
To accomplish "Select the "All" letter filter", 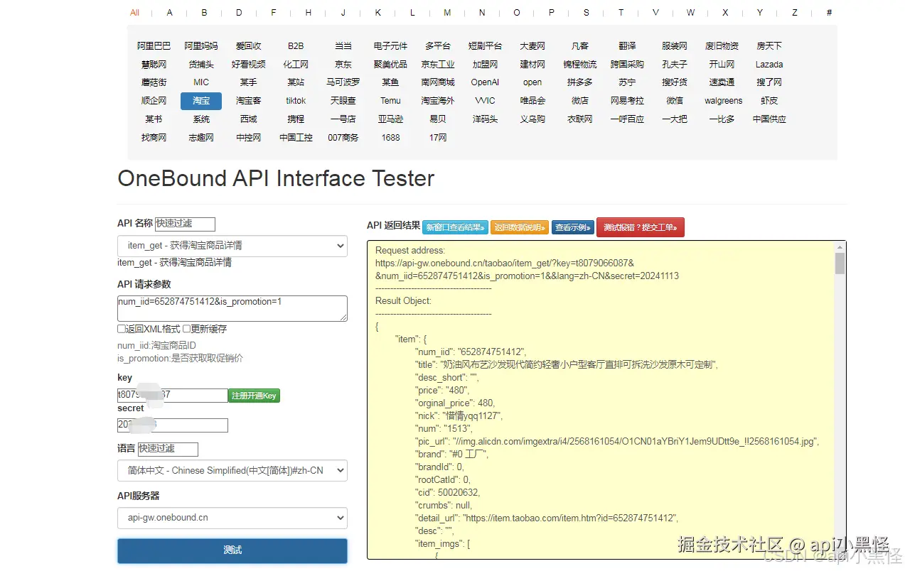I will [x=134, y=13].
